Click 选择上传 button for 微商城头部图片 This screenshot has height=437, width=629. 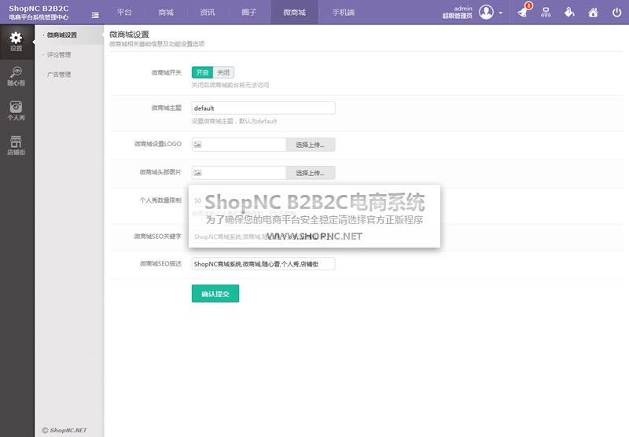tap(310, 173)
